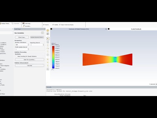Click the '0 selected' status text
This screenshot has height=118, width=157.
click(x=152, y=84)
